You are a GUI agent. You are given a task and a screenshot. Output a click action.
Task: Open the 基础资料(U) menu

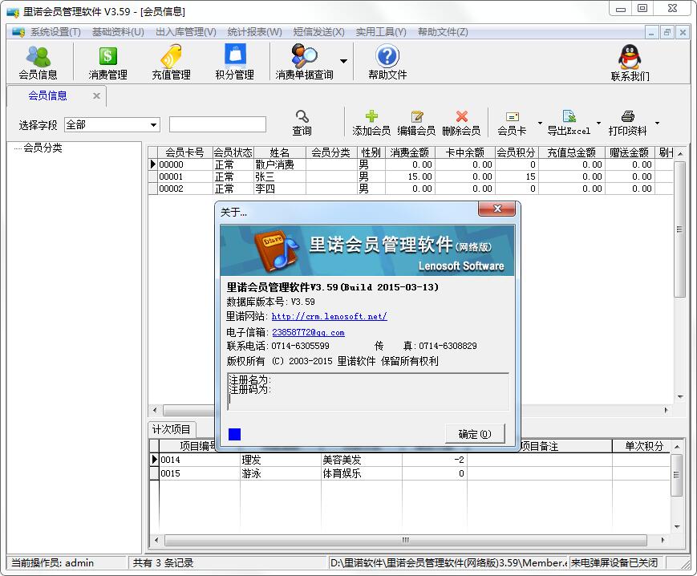tap(118, 32)
